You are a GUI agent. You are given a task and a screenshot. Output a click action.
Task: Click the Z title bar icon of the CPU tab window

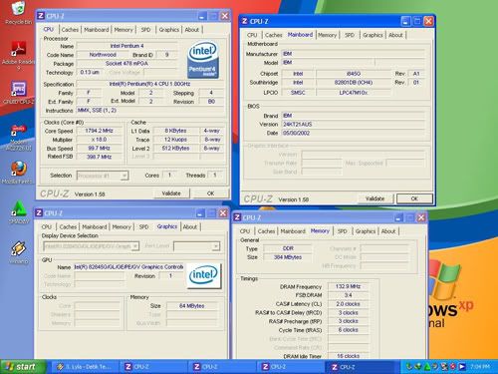pos(41,16)
